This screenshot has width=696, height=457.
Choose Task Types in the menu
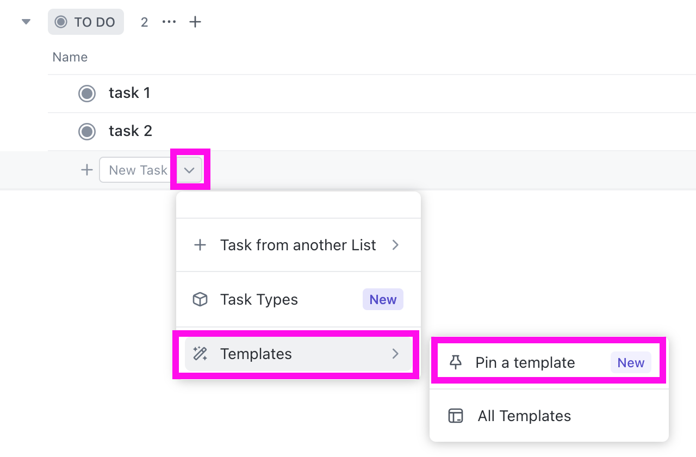point(259,299)
